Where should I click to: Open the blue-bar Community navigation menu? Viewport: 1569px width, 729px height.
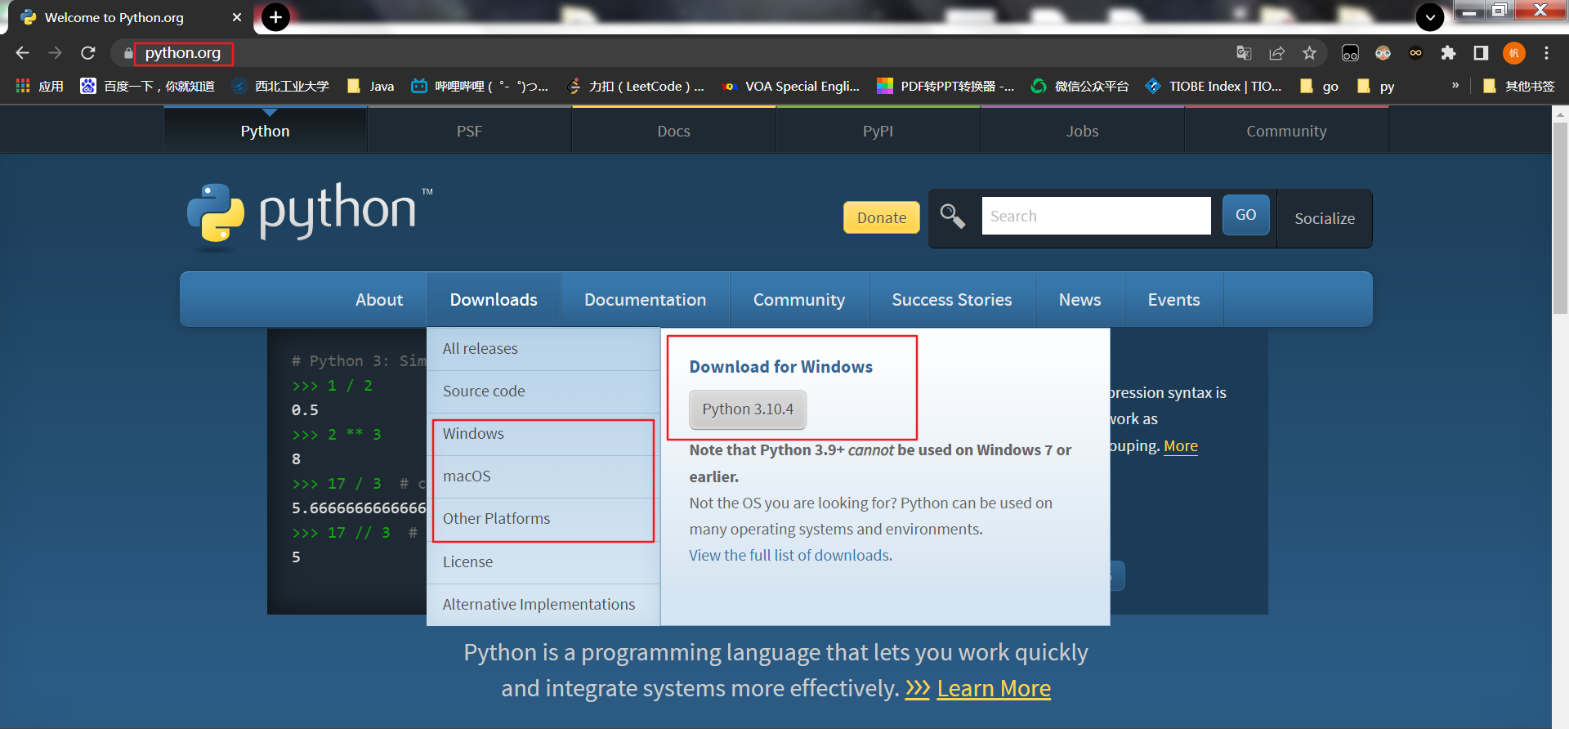click(799, 300)
